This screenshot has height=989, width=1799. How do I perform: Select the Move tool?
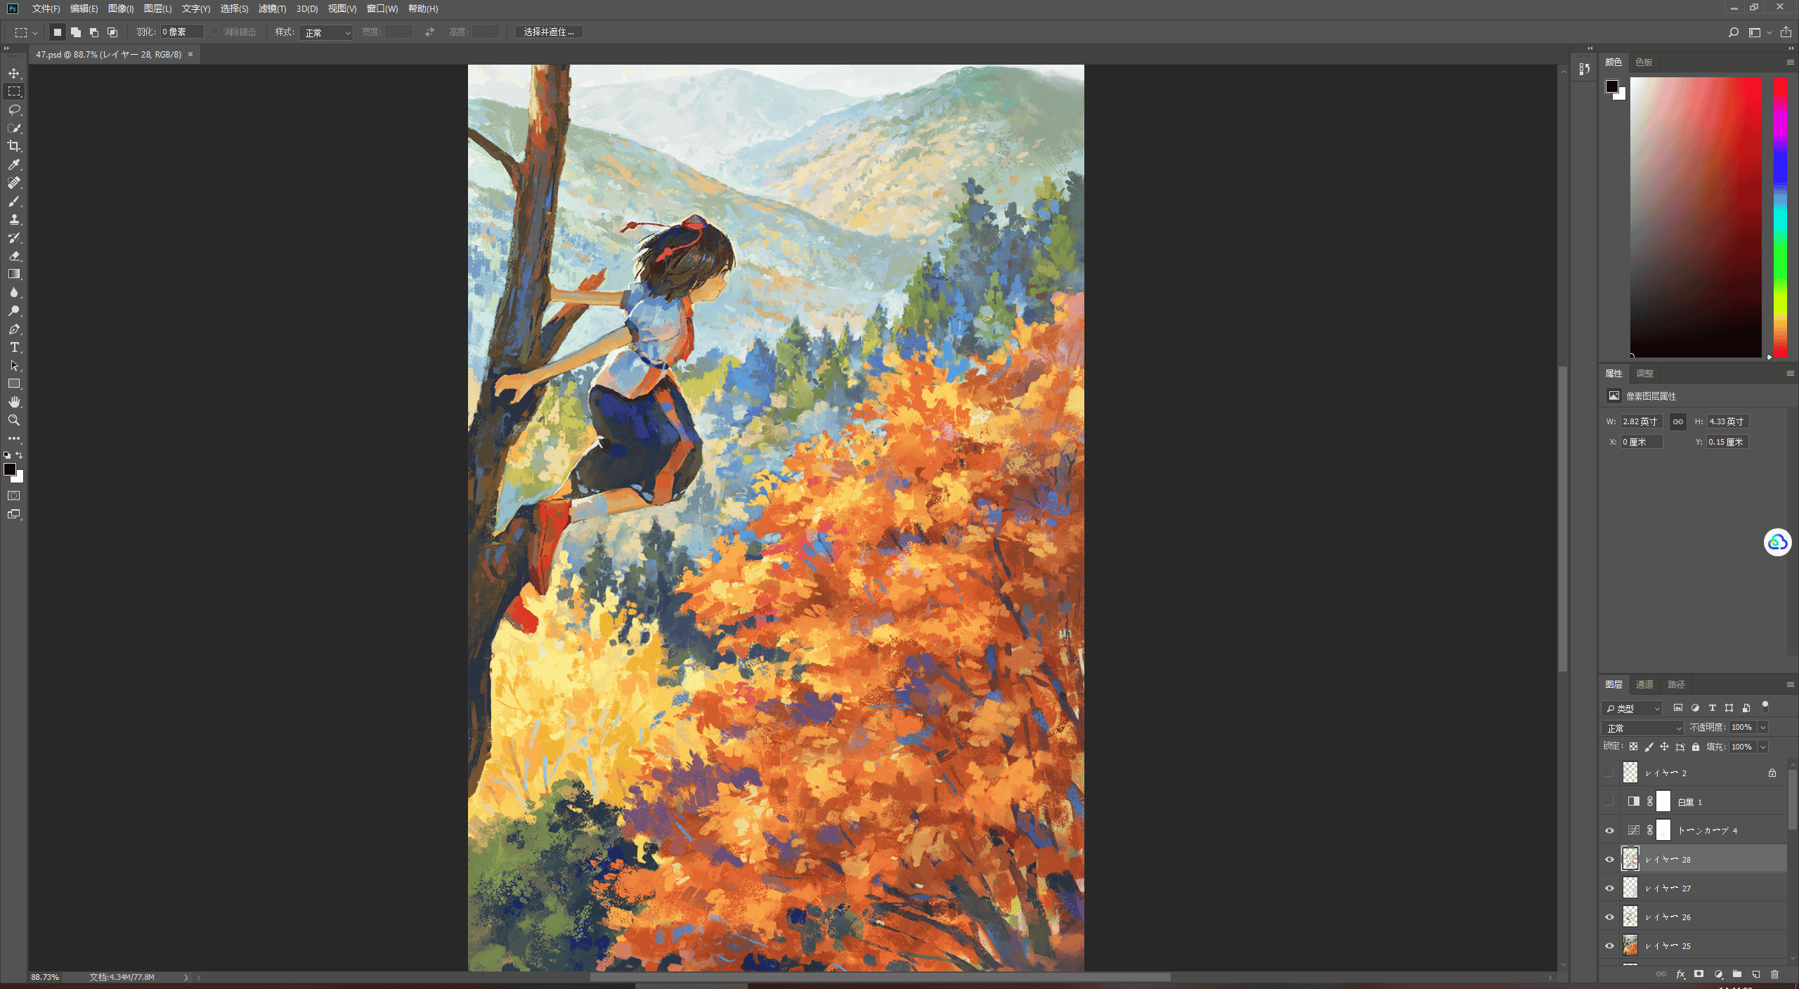tap(14, 73)
